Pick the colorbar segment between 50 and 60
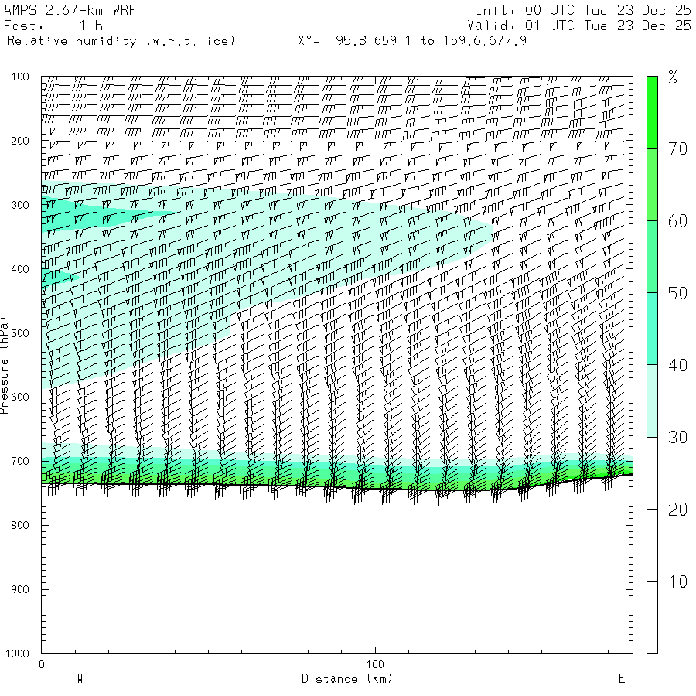 point(652,257)
